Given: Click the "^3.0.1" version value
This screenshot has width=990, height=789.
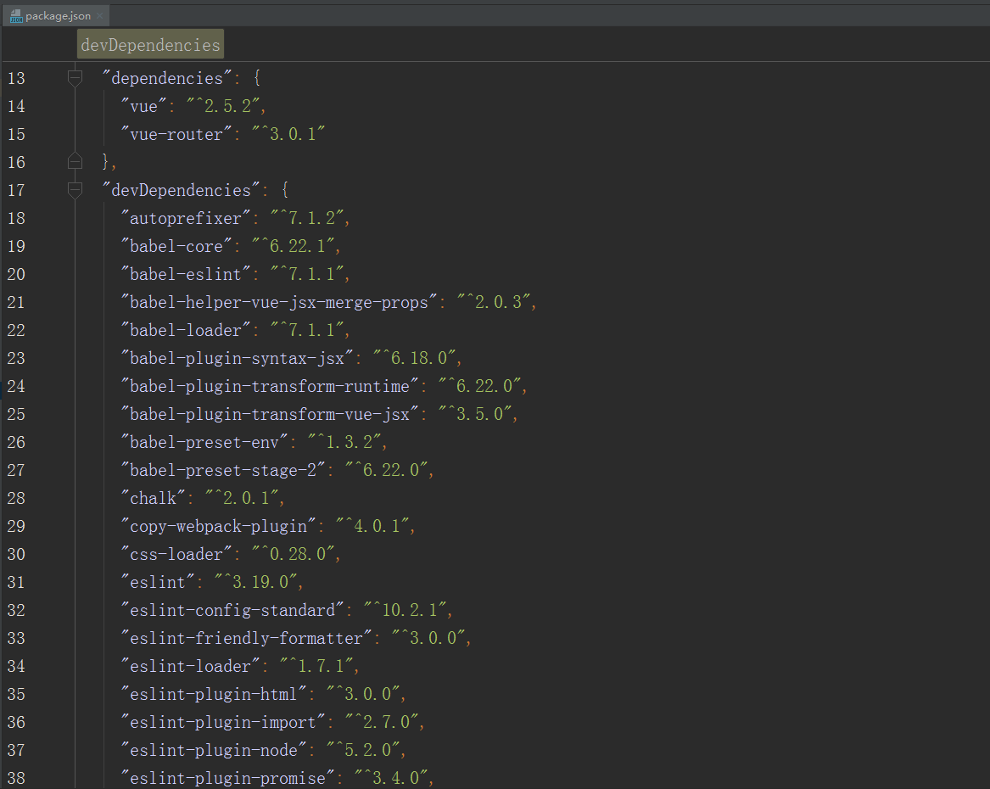Looking at the screenshot, I should click(x=288, y=134).
